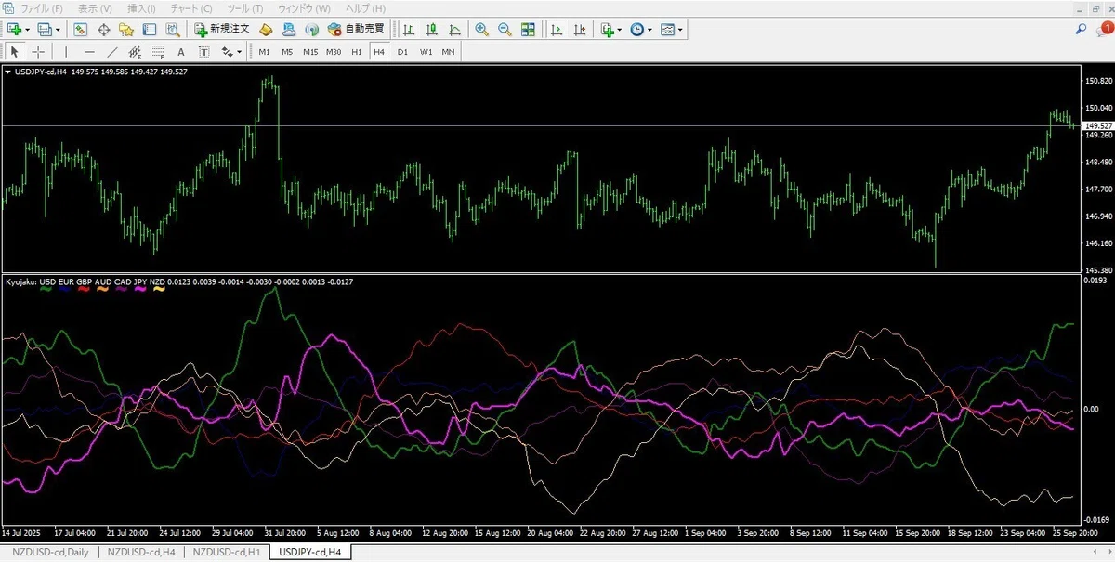Open the ツール (T) menu
Viewport: 1115px width, 562px height.
click(245, 8)
